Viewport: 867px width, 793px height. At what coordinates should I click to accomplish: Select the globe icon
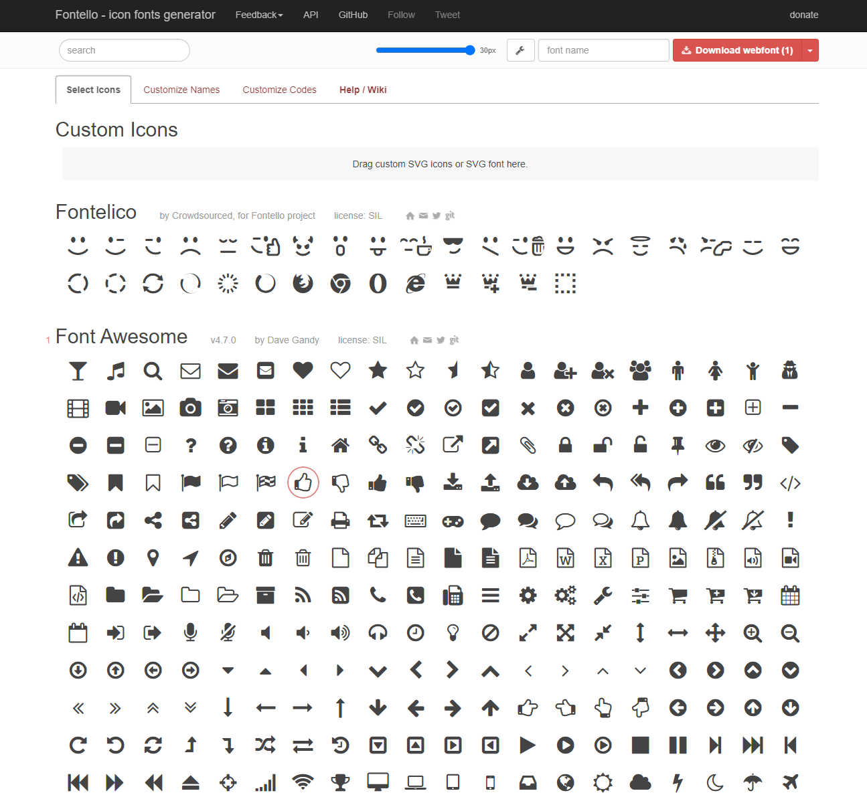click(x=566, y=782)
